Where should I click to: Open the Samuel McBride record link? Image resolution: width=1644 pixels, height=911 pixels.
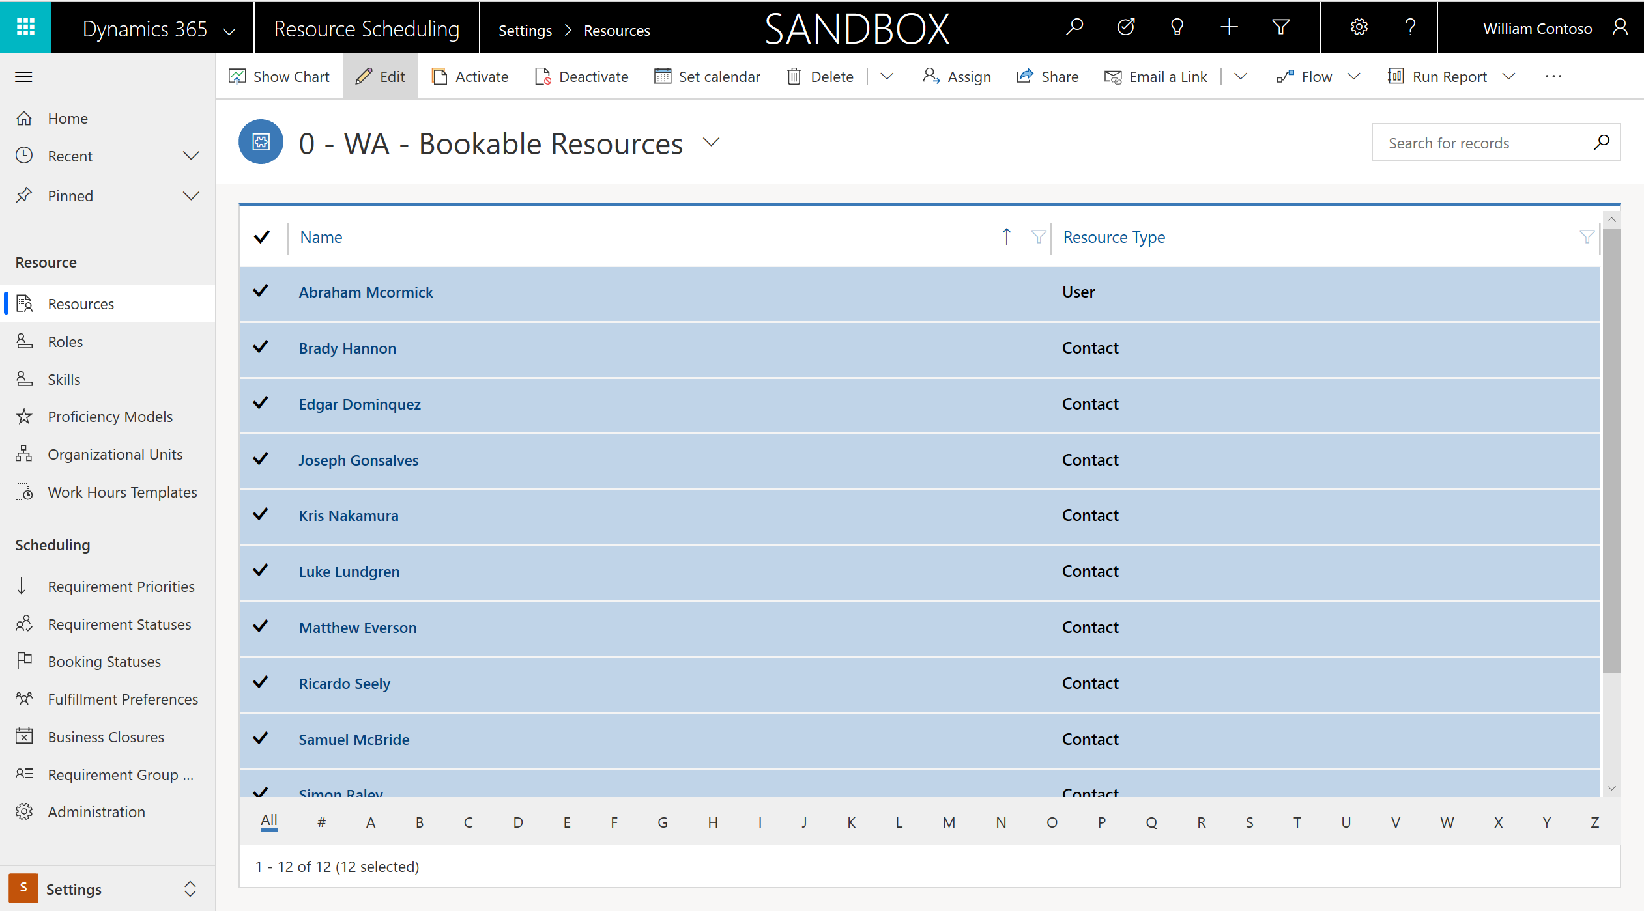point(354,740)
